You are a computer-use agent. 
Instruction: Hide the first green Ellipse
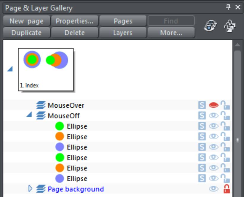point(213,126)
